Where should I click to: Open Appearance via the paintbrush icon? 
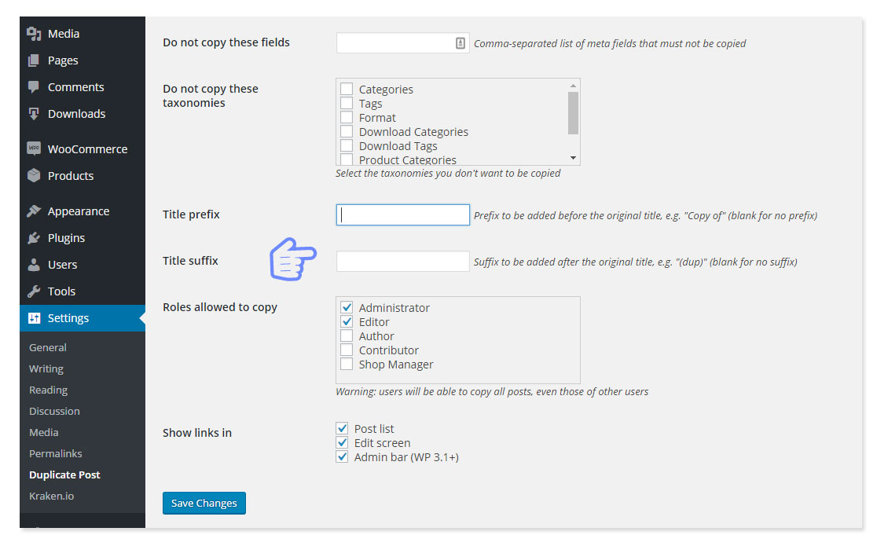[34, 211]
